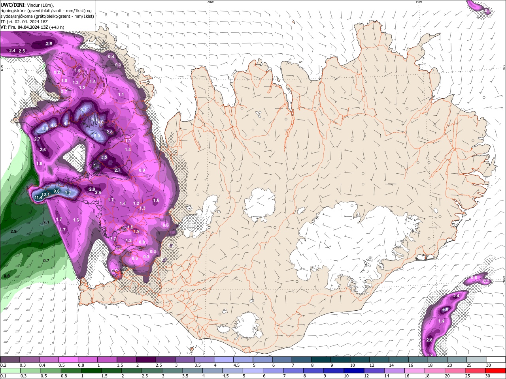The width and height of the screenshot is (506, 379).
Task: Click the valid time line 'VT: Fim. 04.04.2024 13Z'
Action: 25,27
